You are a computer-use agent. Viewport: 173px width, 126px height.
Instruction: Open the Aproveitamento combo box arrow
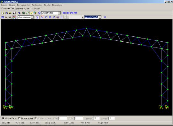32,17
